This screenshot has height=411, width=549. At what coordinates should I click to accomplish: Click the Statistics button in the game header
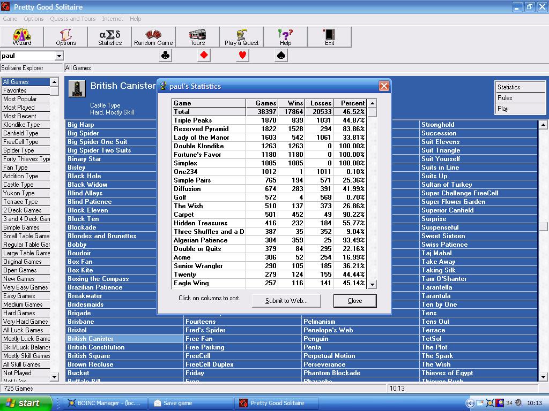click(521, 87)
